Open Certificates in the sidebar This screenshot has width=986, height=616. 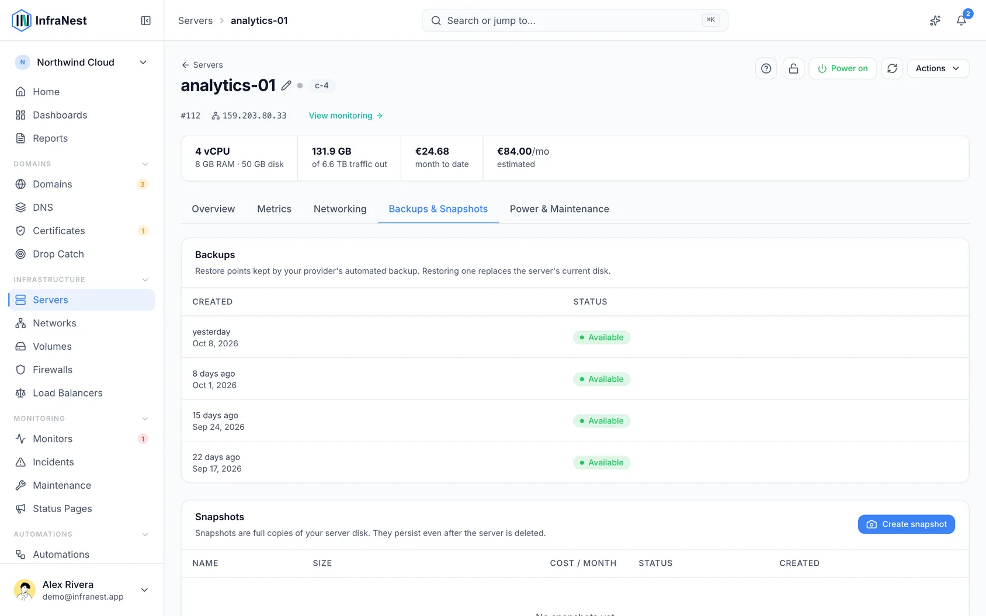tap(82, 231)
